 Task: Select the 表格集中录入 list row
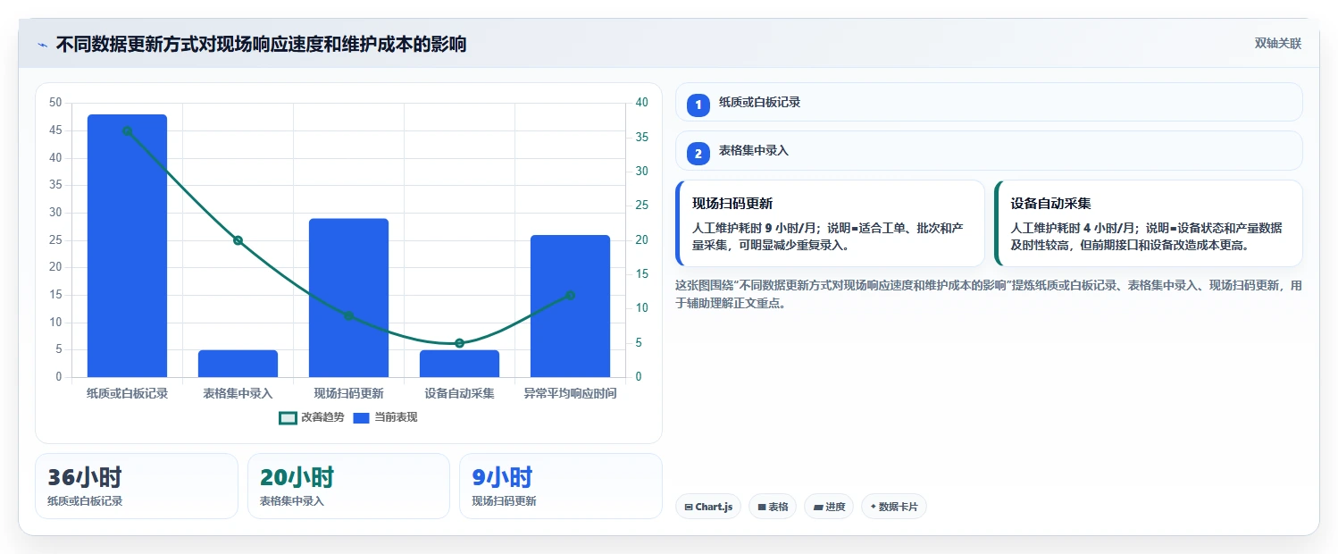pyautogui.click(x=989, y=150)
